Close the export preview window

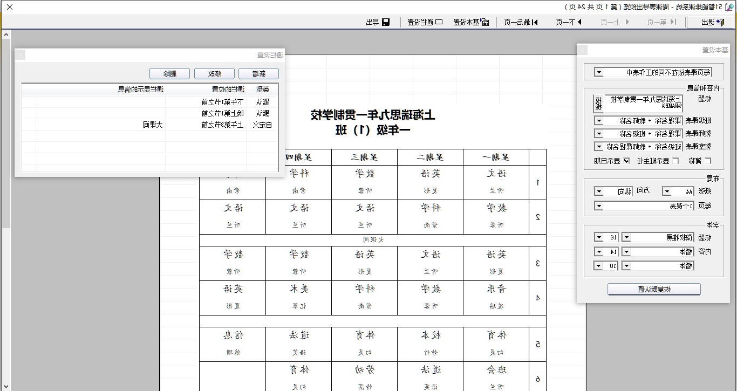click(9, 7)
